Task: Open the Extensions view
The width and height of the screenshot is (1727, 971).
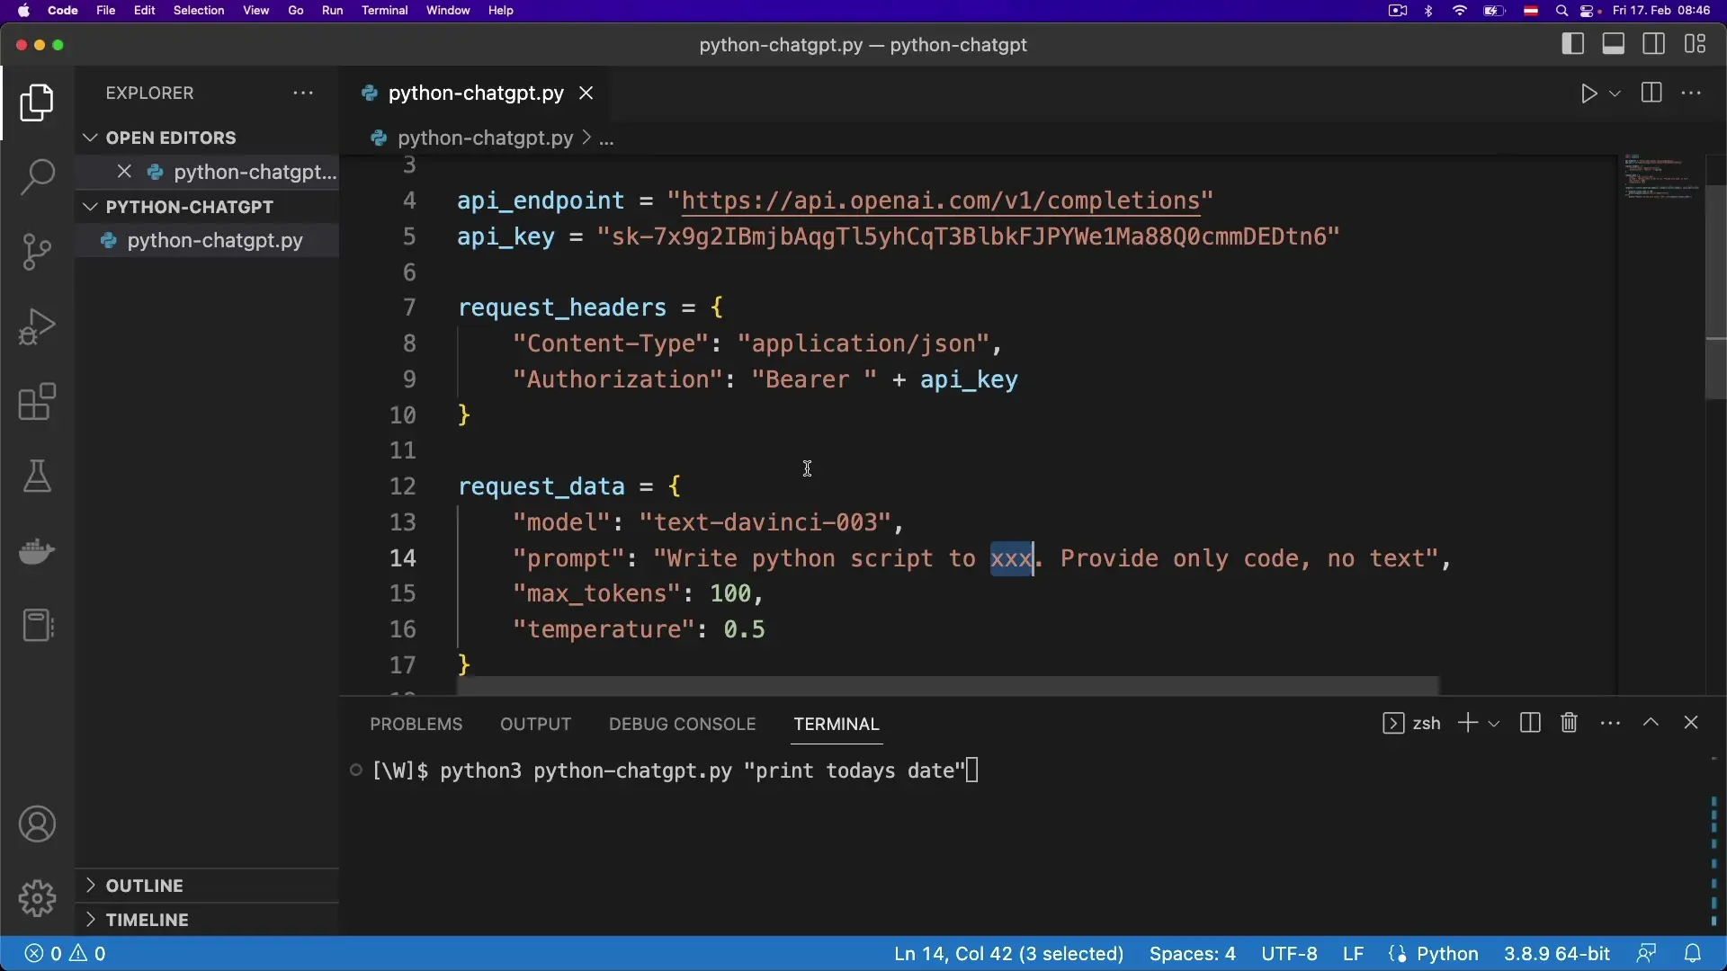Action: pos(37,402)
